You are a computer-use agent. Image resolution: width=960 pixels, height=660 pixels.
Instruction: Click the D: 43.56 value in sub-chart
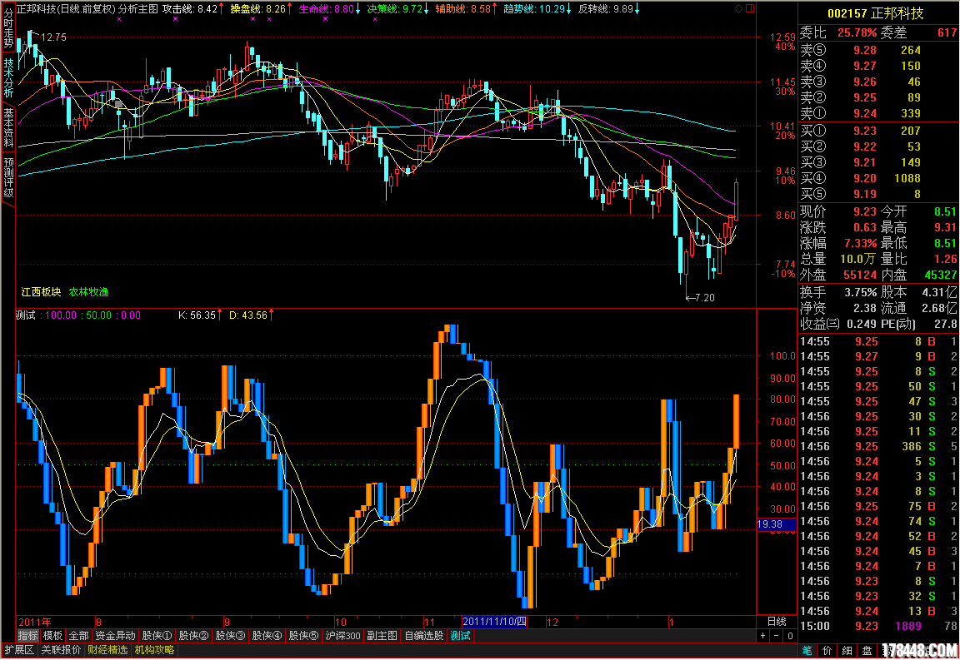(x=252, y=315)
